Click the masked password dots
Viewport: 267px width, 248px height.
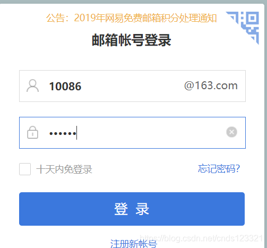[x=63, y=133]
